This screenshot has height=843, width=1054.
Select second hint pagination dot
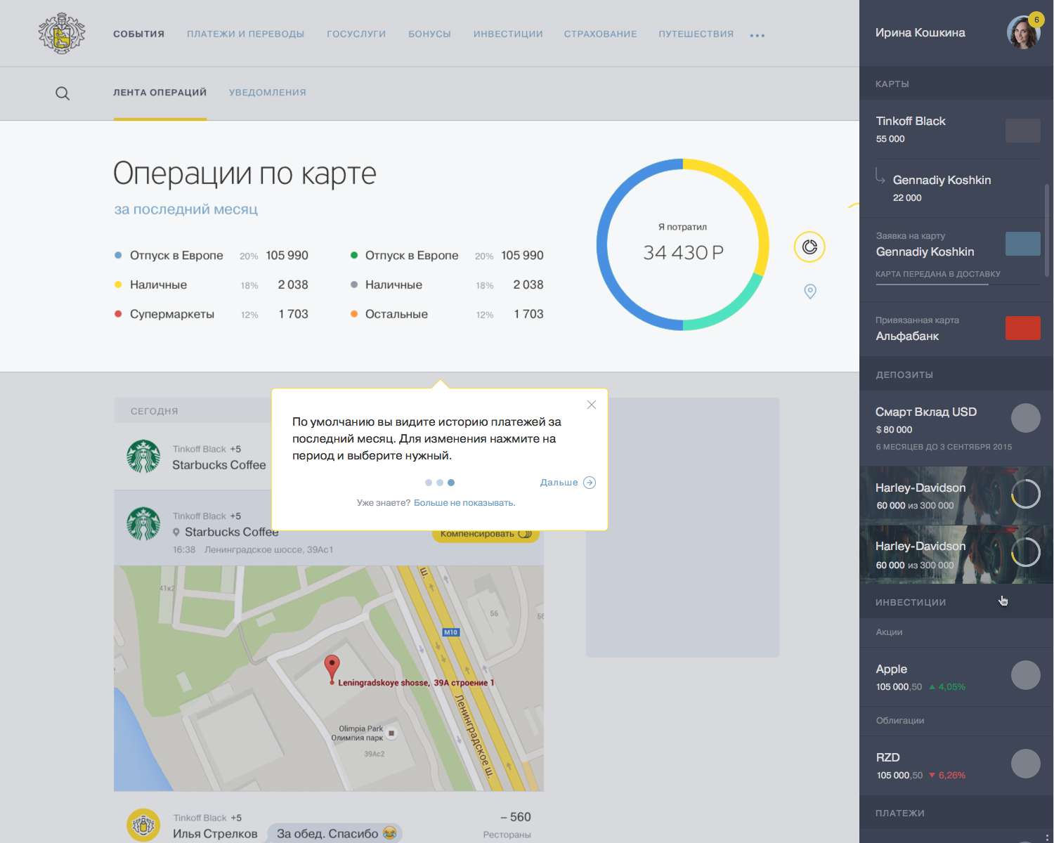point(440,483)
